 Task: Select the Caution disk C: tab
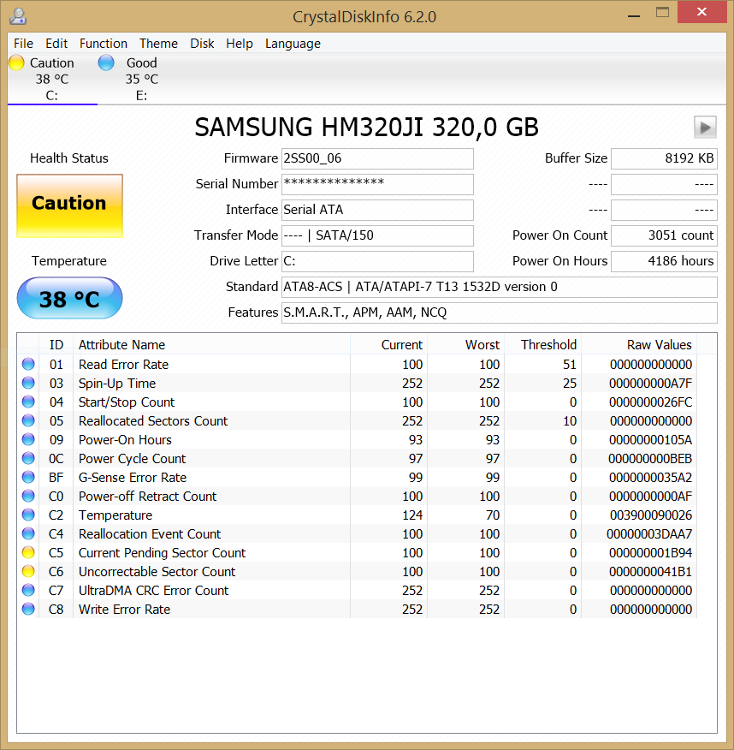coord(52,79)
